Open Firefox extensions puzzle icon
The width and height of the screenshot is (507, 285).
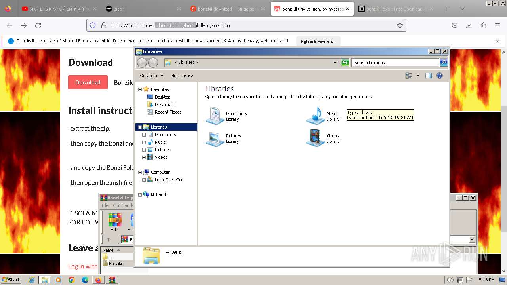click(x=483, y=25)
